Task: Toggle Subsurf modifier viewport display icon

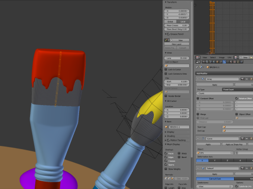Action: click(247, 168)
